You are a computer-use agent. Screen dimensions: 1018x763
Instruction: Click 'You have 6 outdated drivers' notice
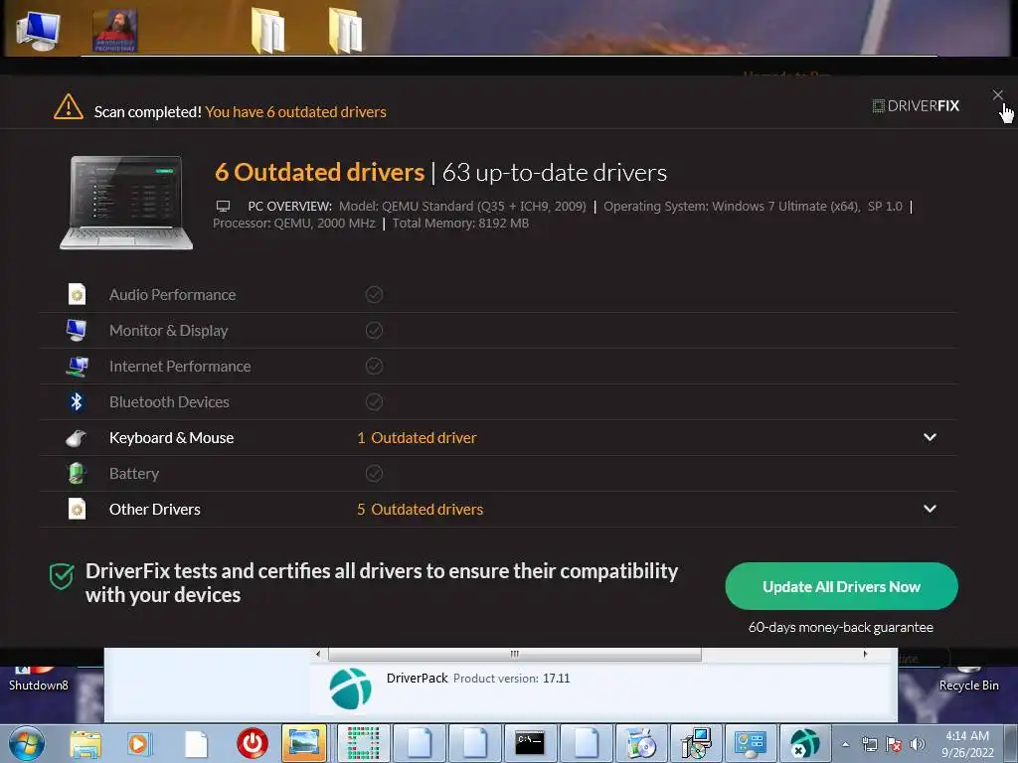pyautogui.click(x=295, y=111)
